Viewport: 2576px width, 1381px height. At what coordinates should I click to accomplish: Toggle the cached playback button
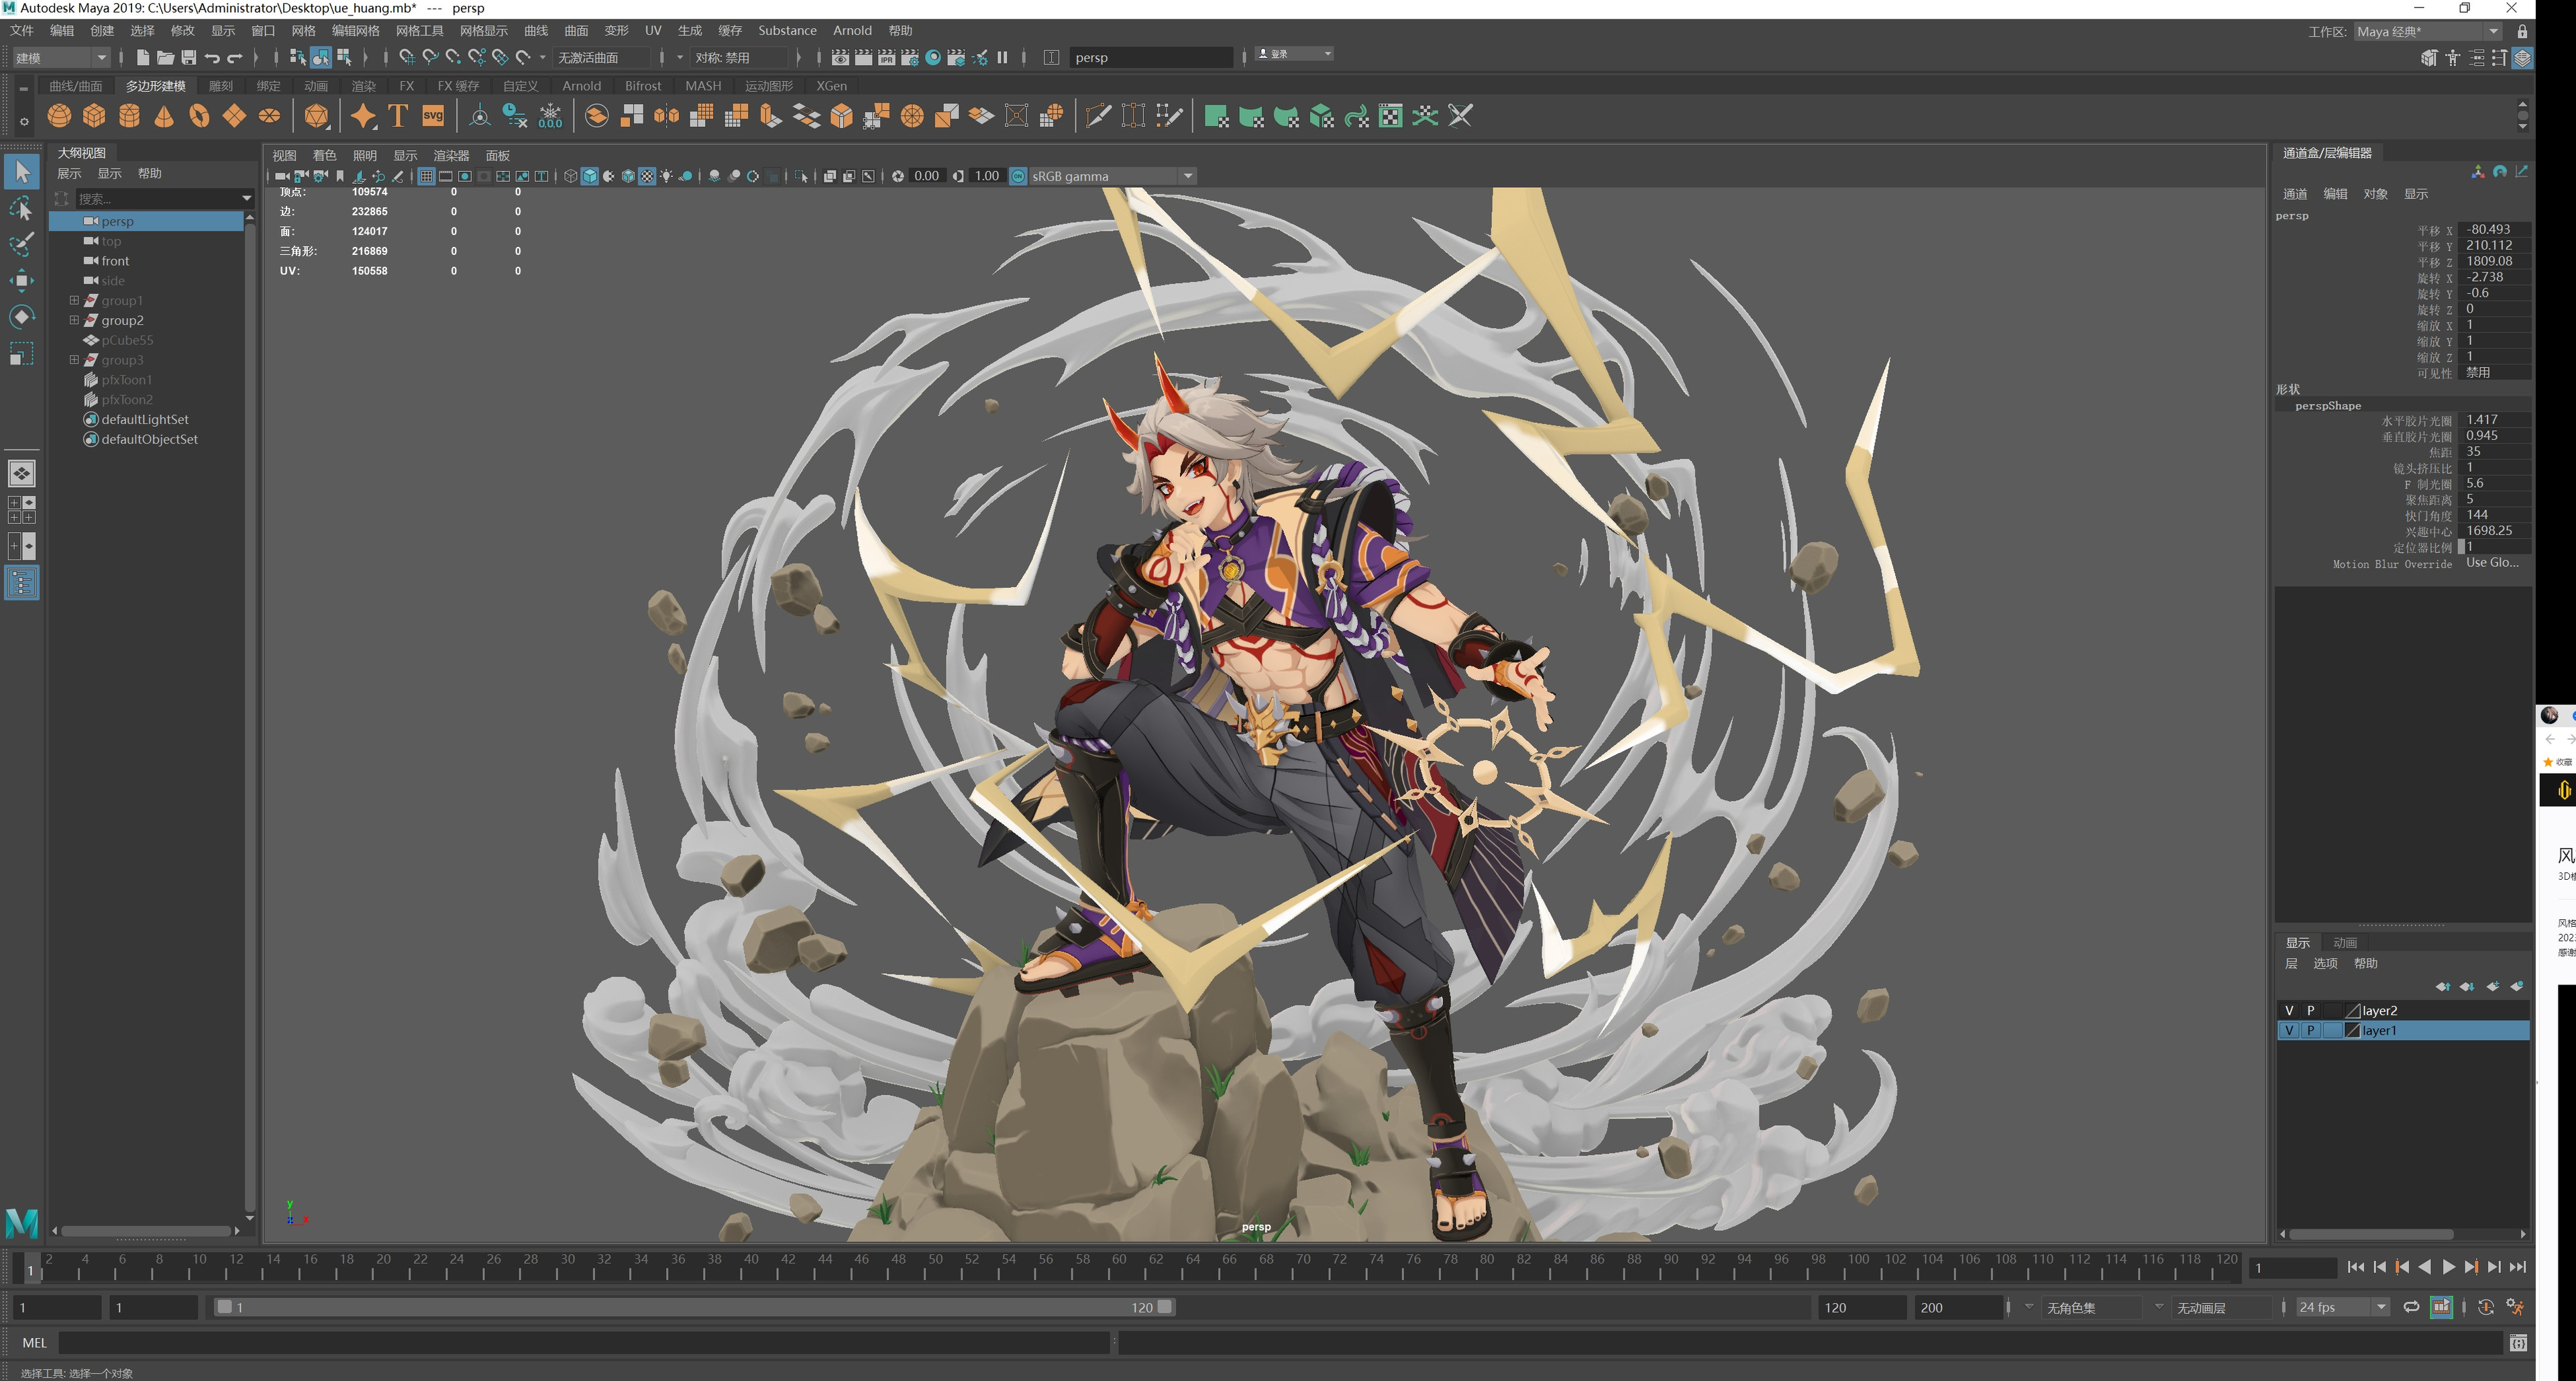click(2441, 1307)
